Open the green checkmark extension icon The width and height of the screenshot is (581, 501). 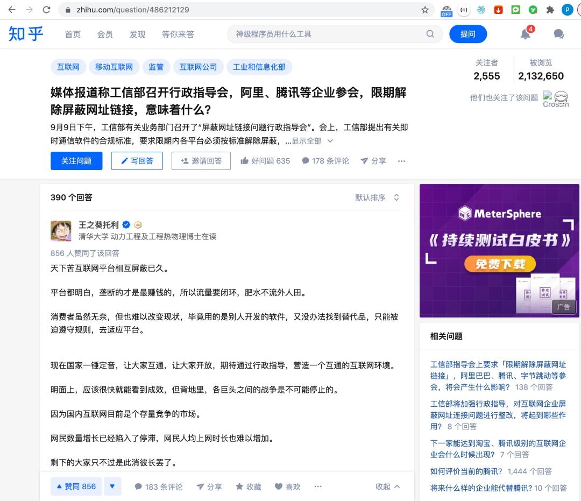pyautogui.click(x=533, y=10)
